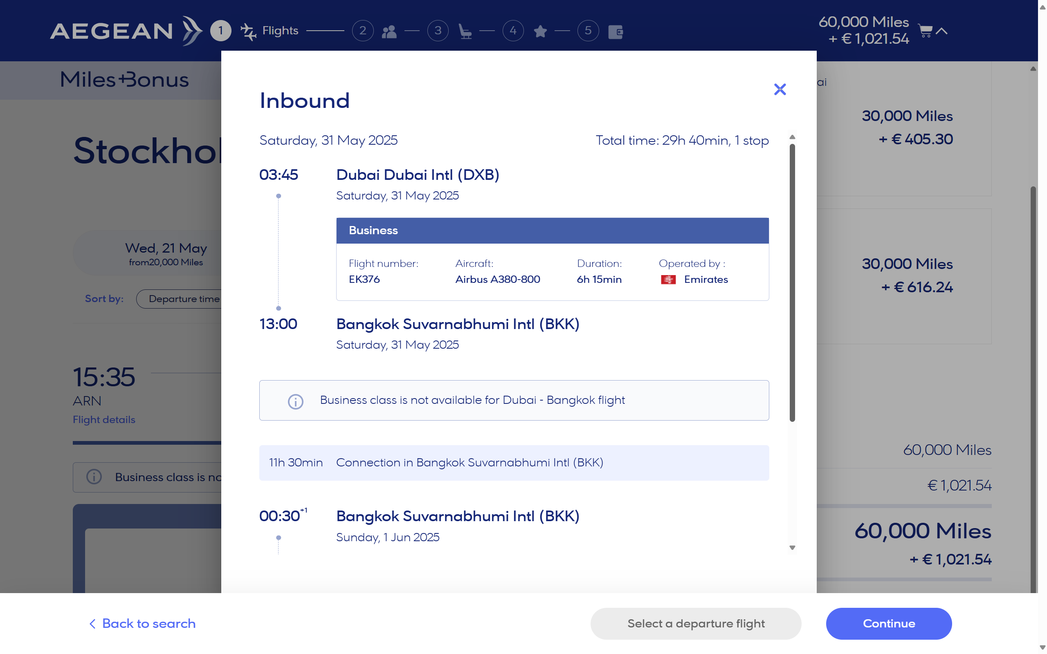Click the wallet payment step icon
The height and width of the screenshot is (654, 1047).
pyautogui.click(x=615, y=31)
